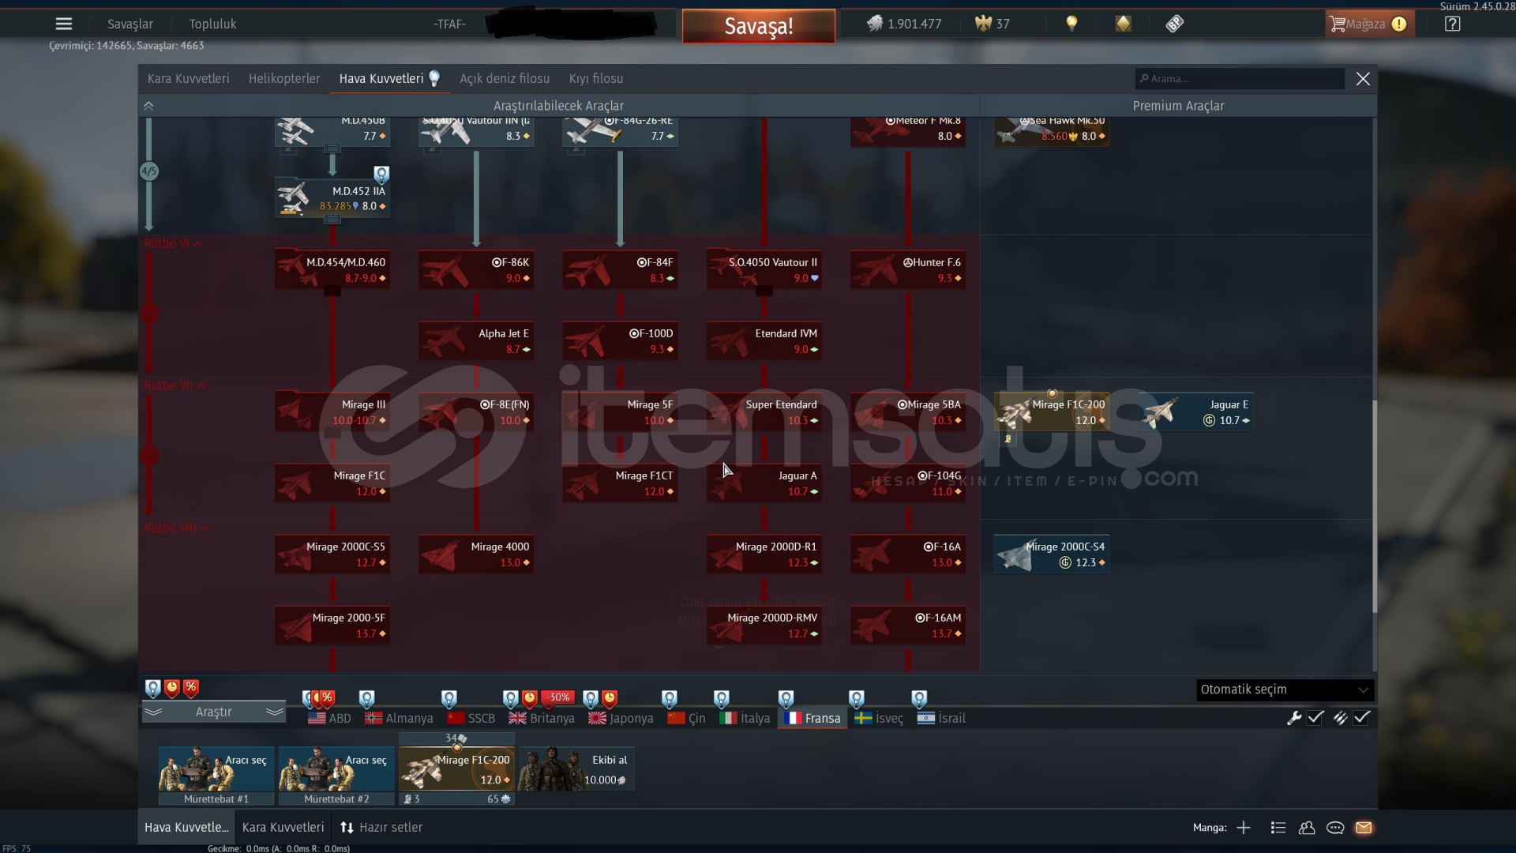This screenshot has width=1516, height=853.
Task: Open the hamburger main menu
Action: click(x=63, y=24)
